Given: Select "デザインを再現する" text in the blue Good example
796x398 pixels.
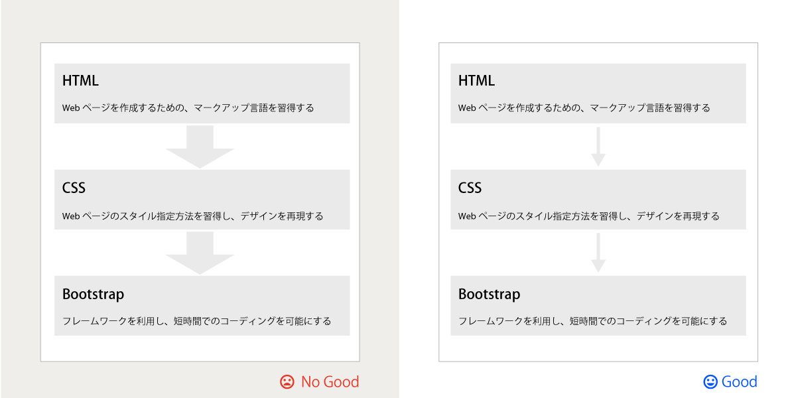Looking at the screenshot, I should point(678,216).
